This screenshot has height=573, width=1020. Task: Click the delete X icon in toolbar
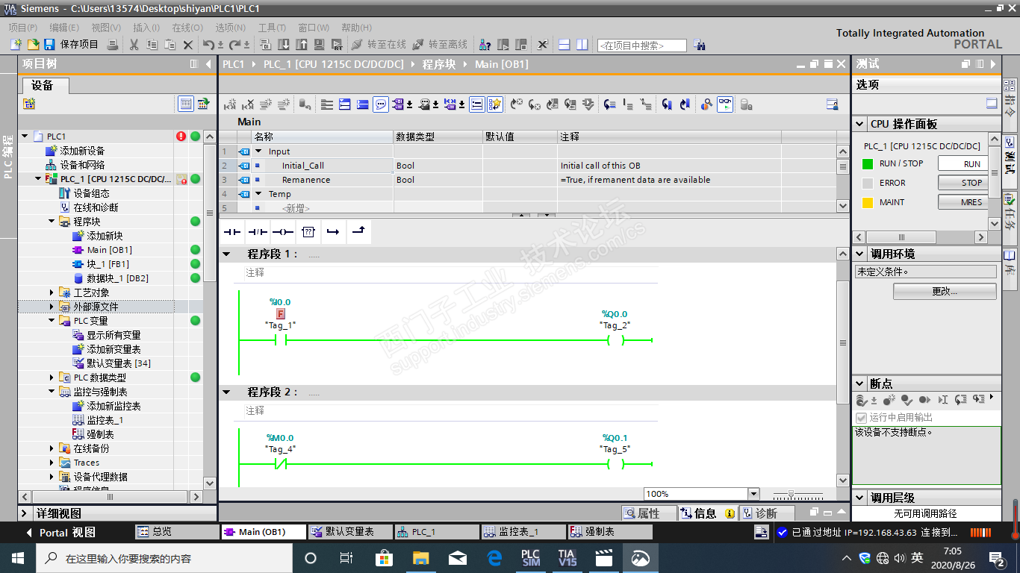click(x=187, y=45)
